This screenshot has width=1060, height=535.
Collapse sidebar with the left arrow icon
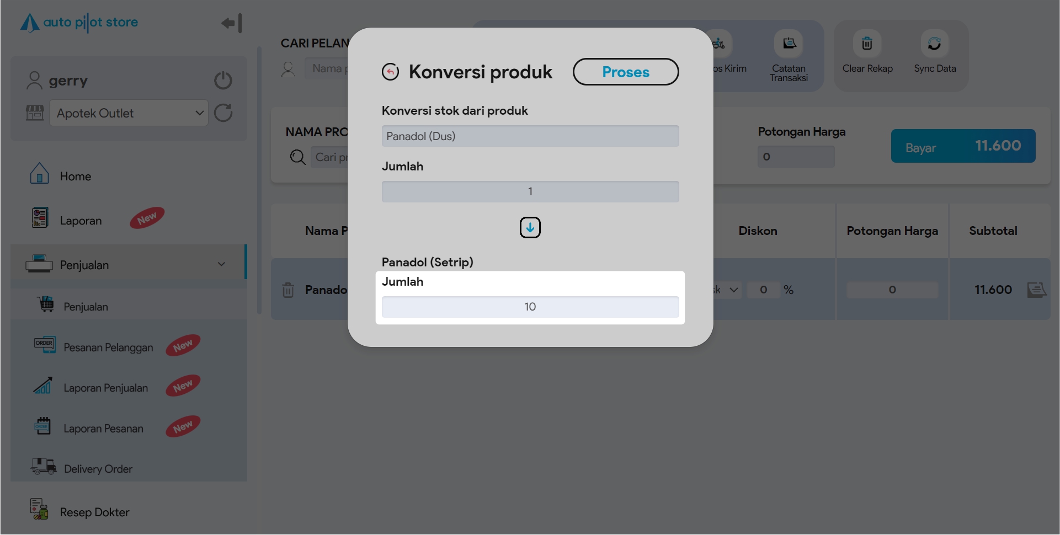click(x=231, y=23)
